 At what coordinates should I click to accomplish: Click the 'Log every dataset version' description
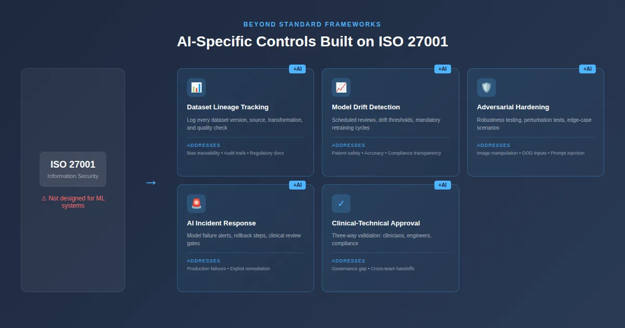[x=245, y=124]
